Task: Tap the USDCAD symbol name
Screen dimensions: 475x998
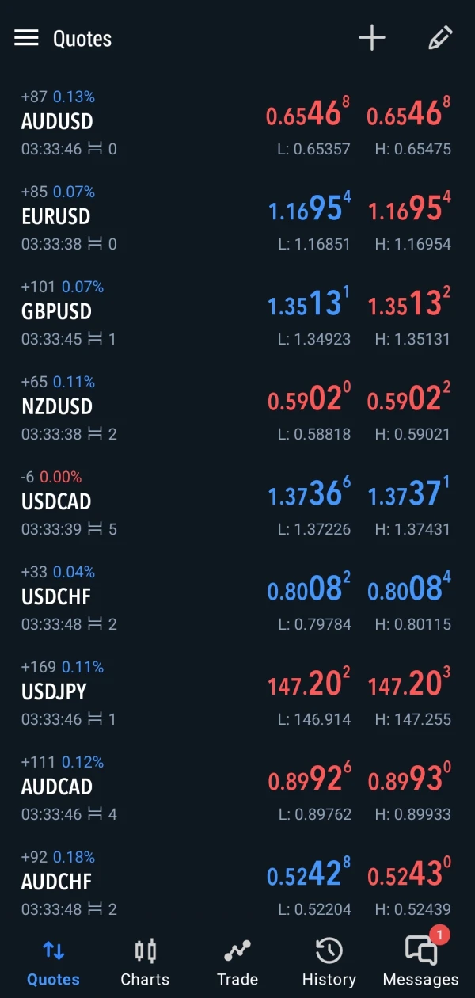Action: tap(56, 501)
